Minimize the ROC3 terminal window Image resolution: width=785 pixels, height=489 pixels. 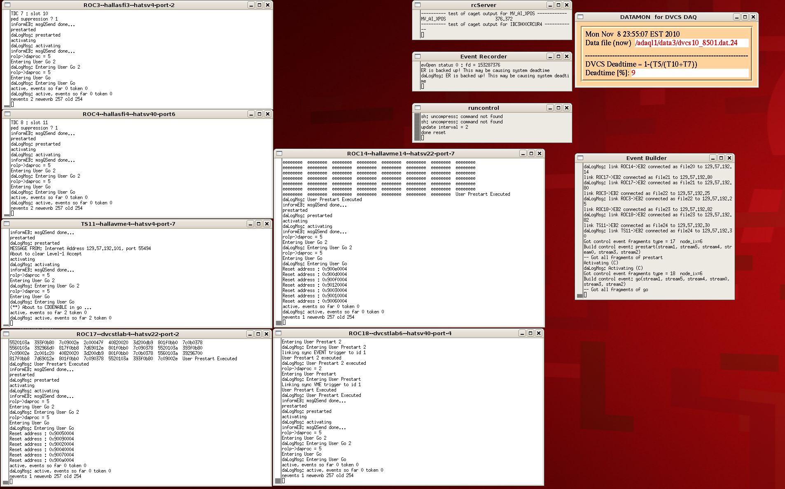251,5
